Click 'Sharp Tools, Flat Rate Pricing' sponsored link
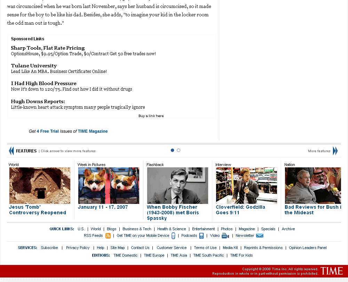 click(48, 48)
